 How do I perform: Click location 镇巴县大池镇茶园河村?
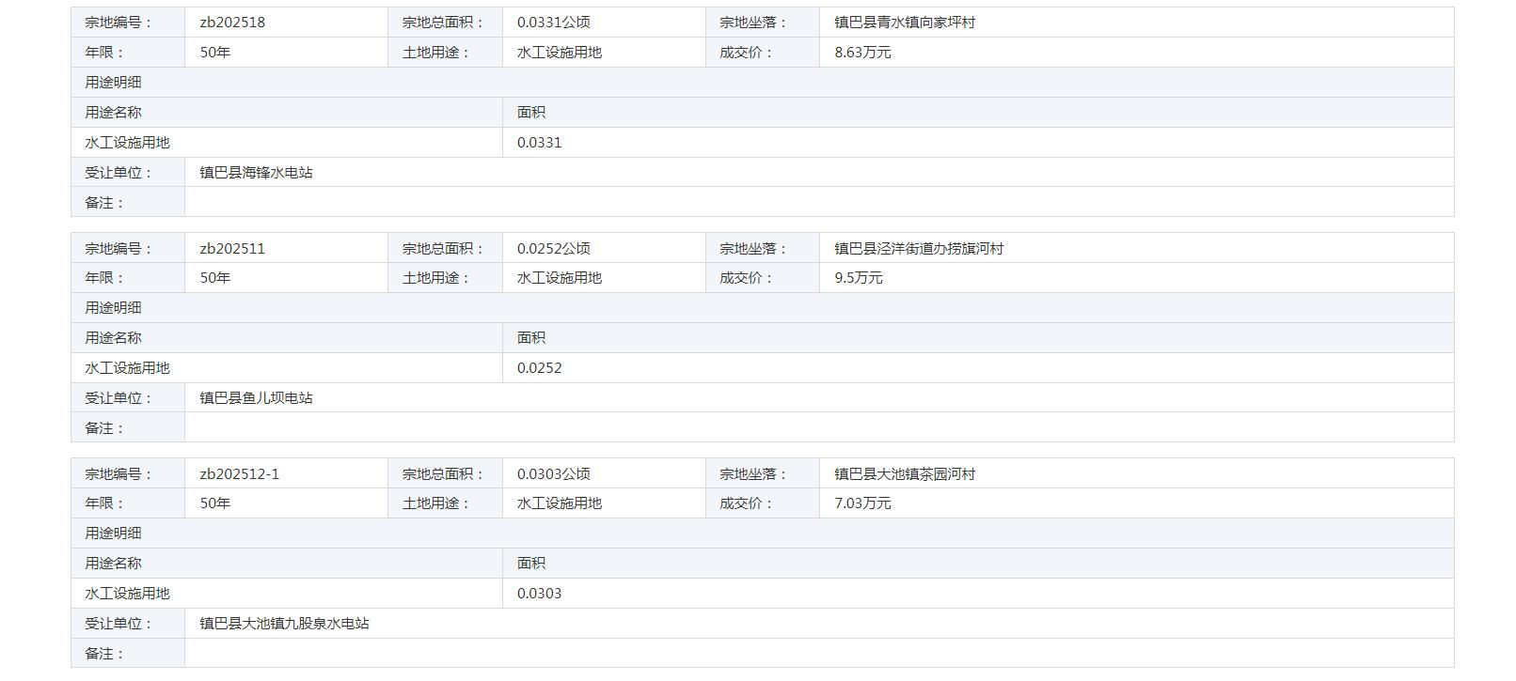[905, 474]
